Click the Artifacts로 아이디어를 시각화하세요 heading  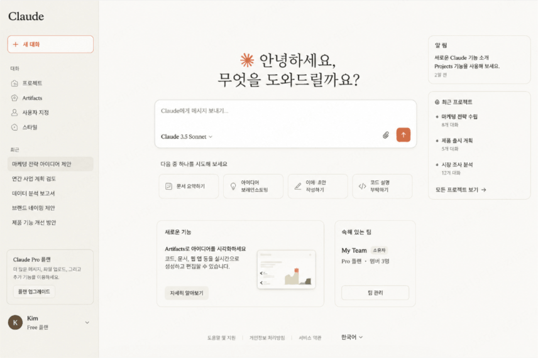205,249
